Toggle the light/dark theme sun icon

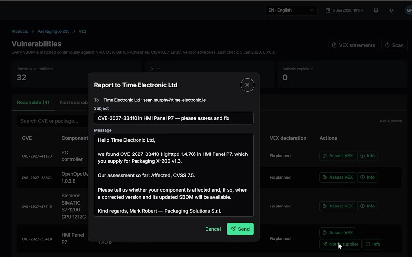(x=392, y=10)
